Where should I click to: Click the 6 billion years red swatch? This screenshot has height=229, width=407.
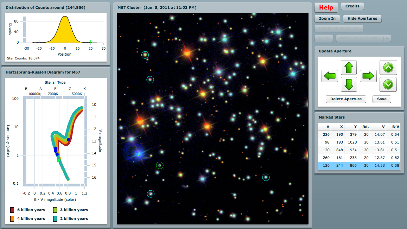13,210
